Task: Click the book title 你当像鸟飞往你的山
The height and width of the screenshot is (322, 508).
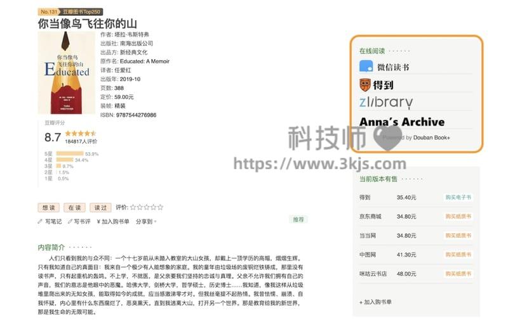Action: (x=88, y=23)
